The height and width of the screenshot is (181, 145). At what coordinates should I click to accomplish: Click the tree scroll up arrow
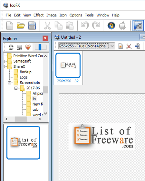click(x=45, y=56)
